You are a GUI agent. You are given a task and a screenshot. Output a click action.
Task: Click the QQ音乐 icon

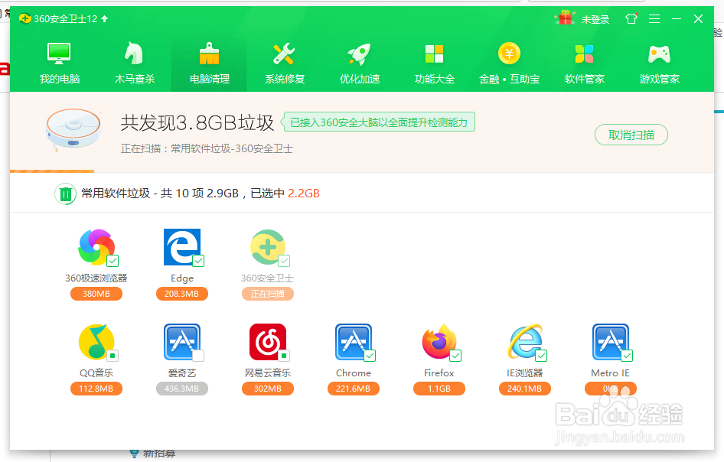coord(96,342)
